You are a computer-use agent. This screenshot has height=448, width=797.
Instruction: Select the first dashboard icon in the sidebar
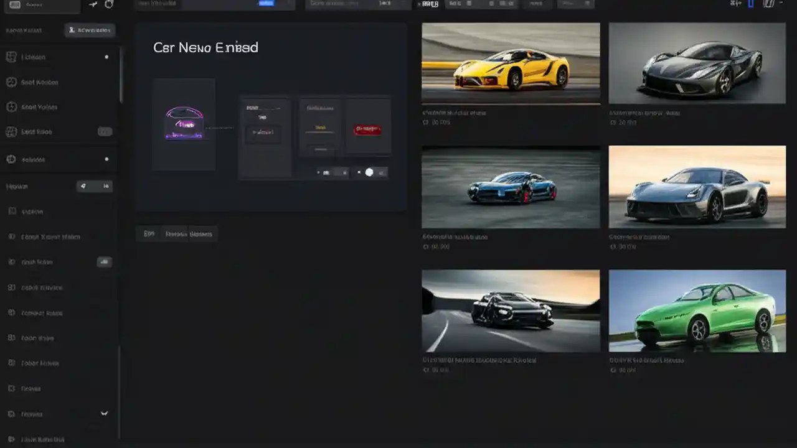coord(11,57)
